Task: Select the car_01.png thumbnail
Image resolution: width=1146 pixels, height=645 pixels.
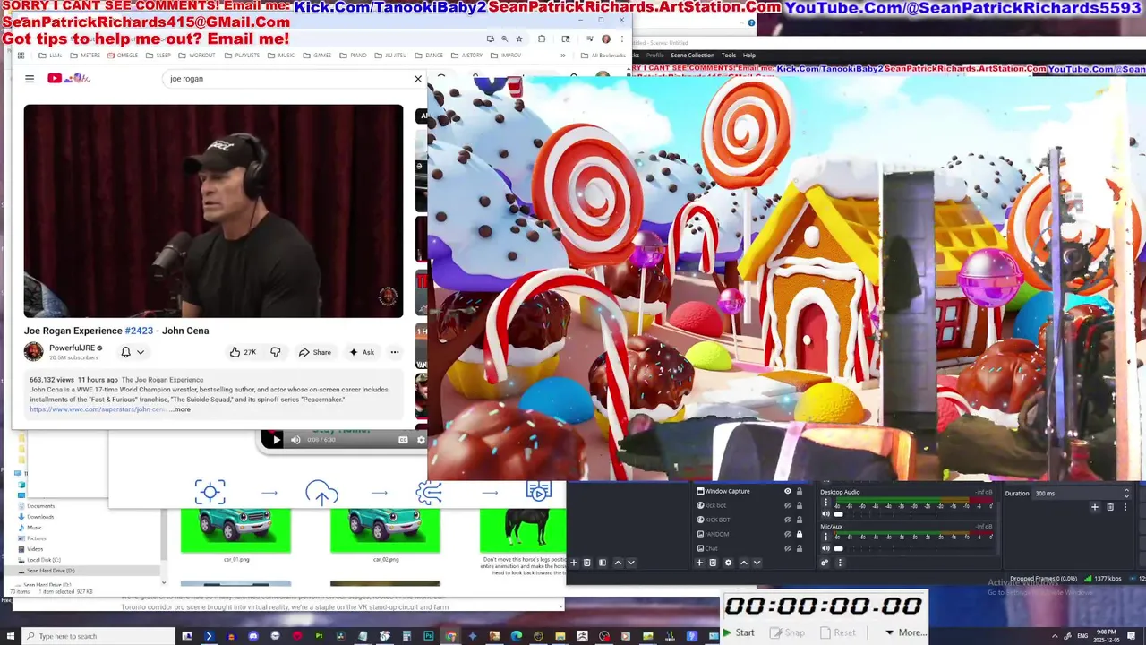Action: [x=235, y=530]
